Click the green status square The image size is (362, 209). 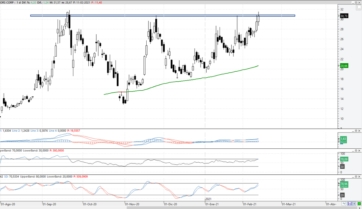coord(359,204)
